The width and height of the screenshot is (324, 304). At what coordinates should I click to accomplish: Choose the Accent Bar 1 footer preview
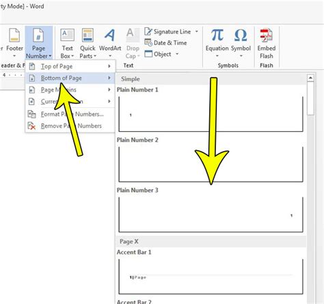[x=211, y=277]
